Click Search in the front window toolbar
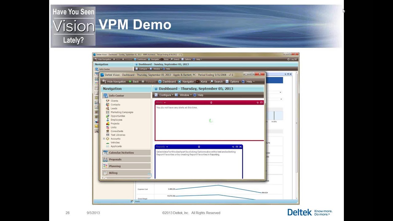393x221 pixels. tap(216, 82)
